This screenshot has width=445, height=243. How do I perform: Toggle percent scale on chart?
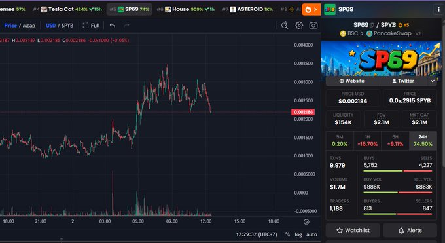(x=287, y=234)
